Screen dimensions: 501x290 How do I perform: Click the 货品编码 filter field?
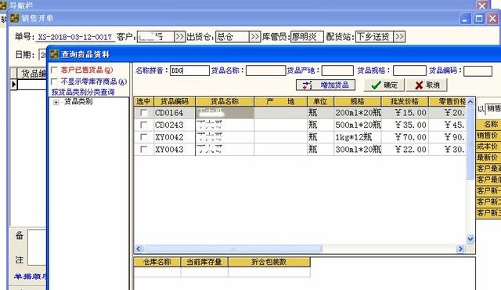(478, 71)
